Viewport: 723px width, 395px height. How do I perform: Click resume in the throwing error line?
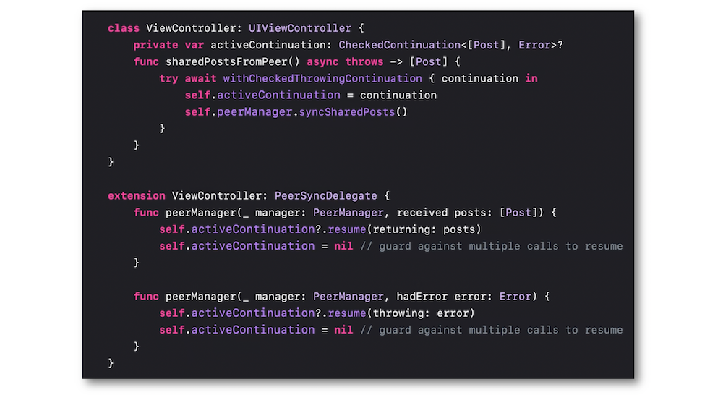347,313
